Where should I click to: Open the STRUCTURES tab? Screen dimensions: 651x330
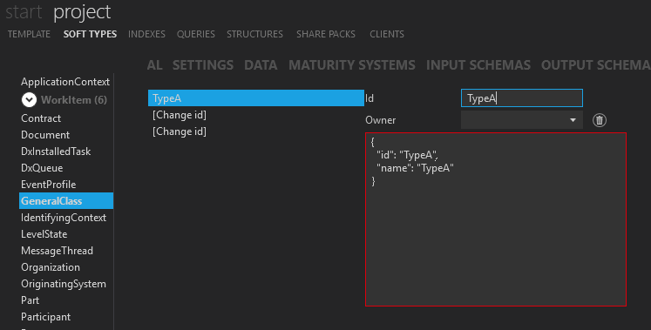coord(255,34)
